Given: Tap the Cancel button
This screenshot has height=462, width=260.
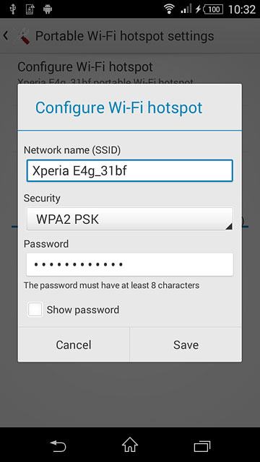Looking at the screenshot, I should point(74,345).
